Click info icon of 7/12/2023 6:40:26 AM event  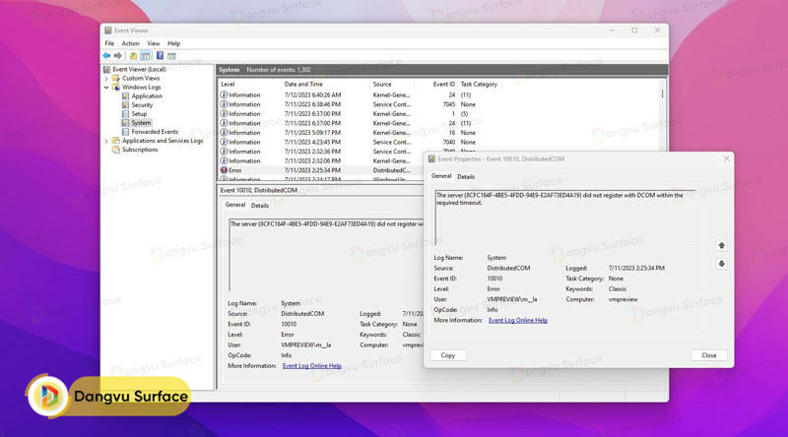coord(225,94)
